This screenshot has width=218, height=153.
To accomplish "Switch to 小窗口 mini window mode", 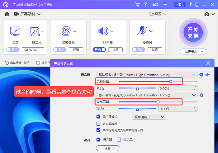I will pos(180,5).
